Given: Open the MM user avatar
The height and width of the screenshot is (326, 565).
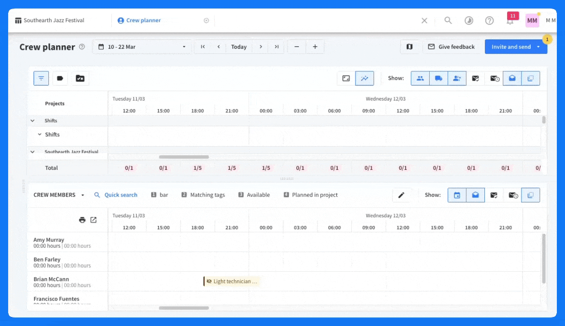Looking at the screenshot, I should (532, 20).
